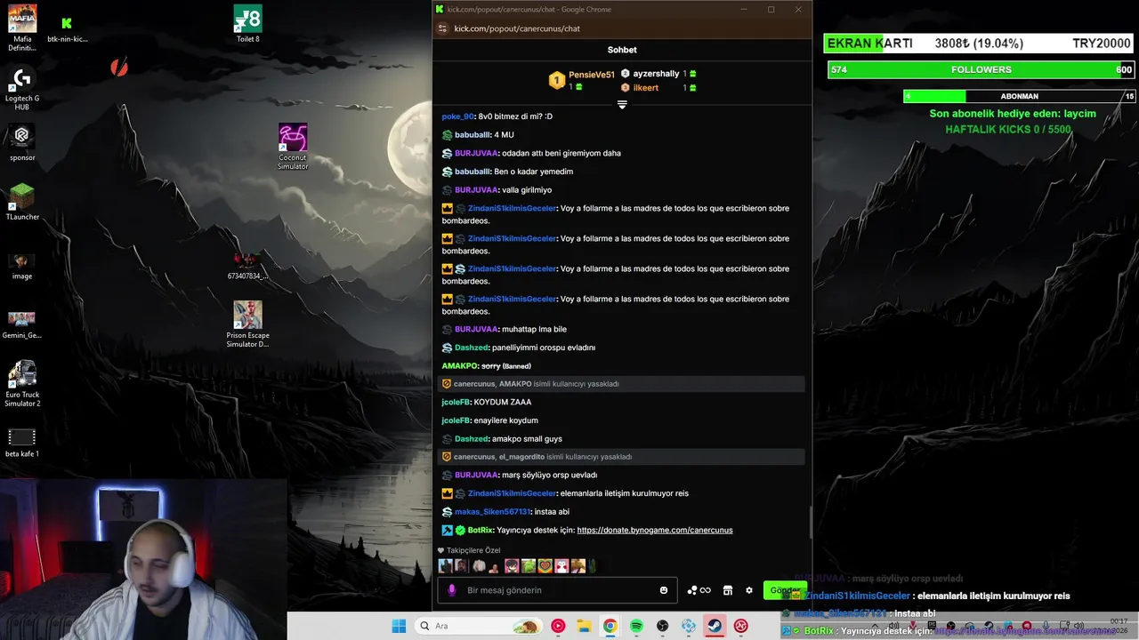Open the PensieVe51 leaderboard entry
1139x640 pixels.
pyautogui.click(x=582, y=80)
